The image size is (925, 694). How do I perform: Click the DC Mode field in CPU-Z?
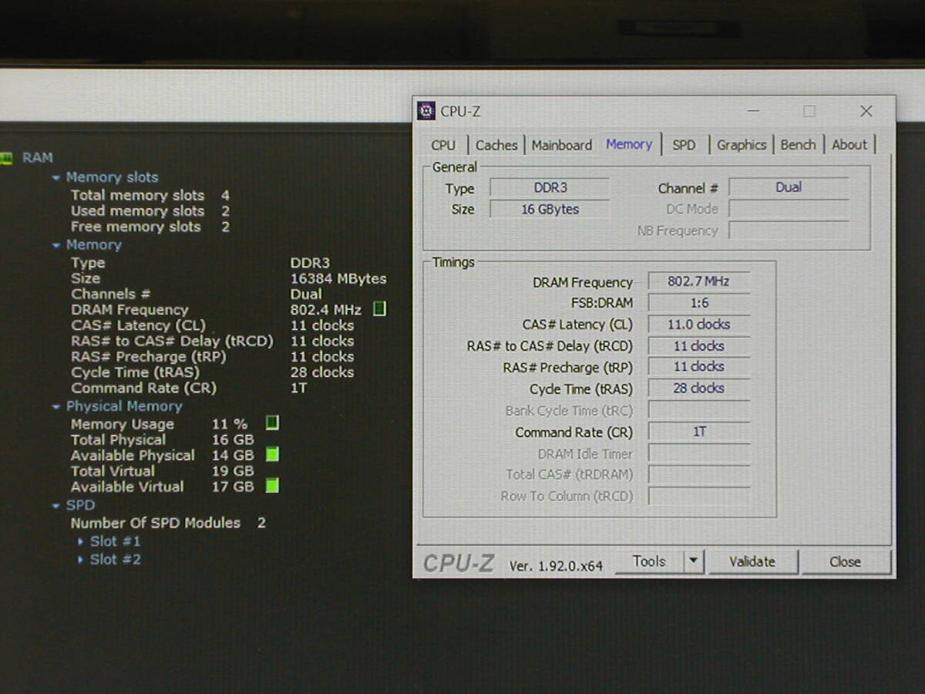pos(789,209)
